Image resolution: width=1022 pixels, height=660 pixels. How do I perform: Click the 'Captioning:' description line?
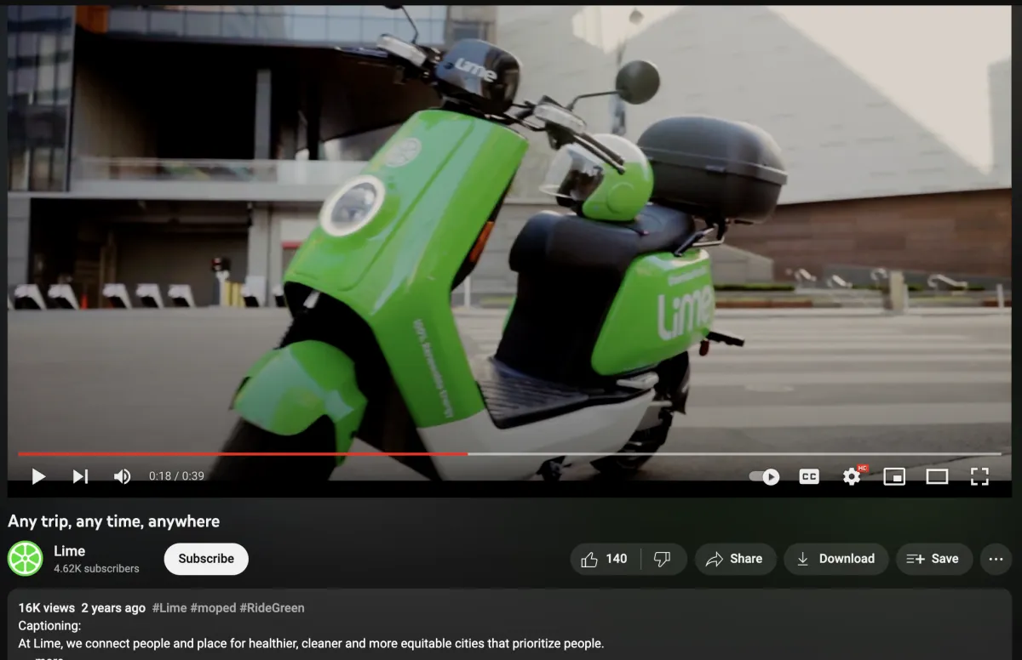[49, 626]
